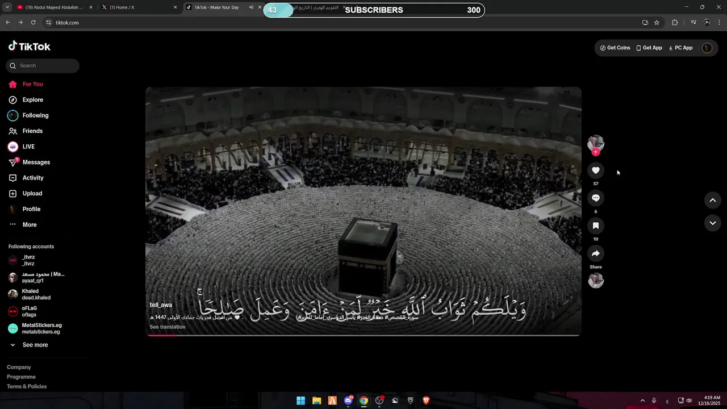Click See translation
727x409 pixels.
pyautogui.click(x=168, y=327)
